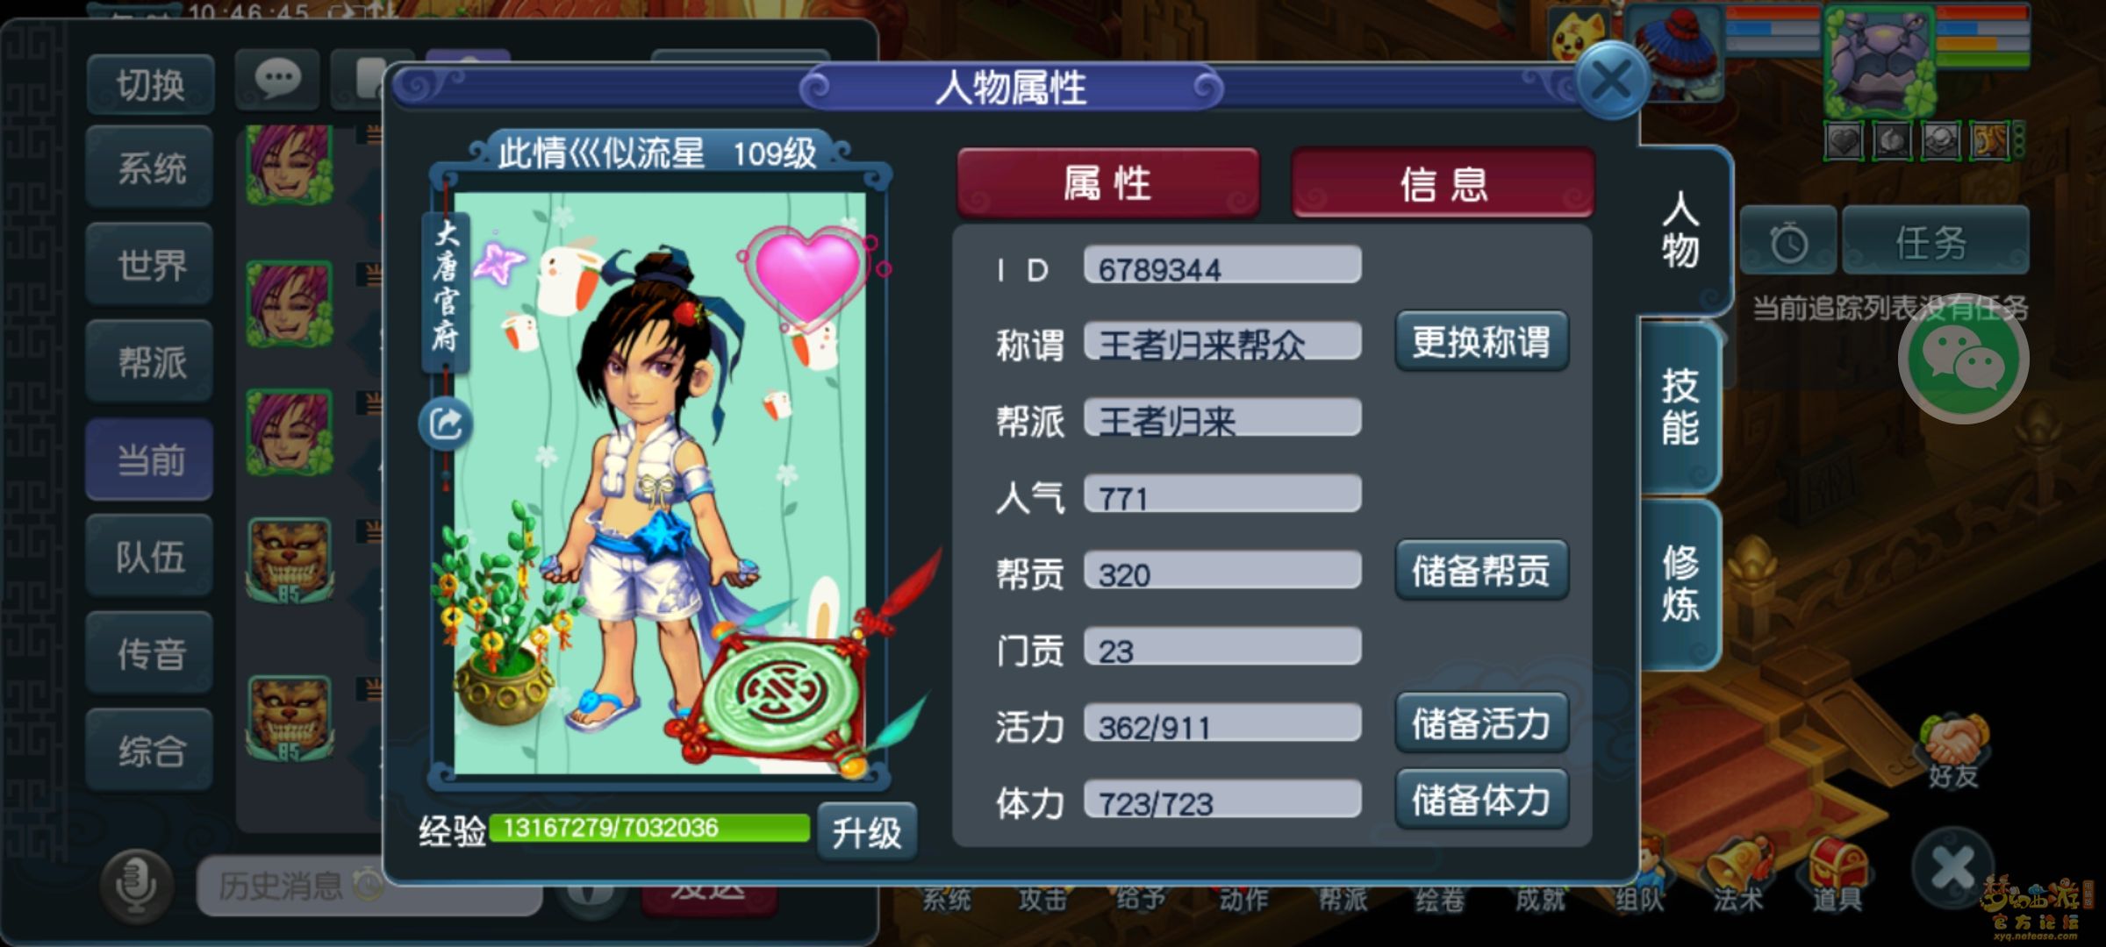This screenshot has width=2106, height=947.
Task: Open the WeChat floating icon
Action: (x=1963, y=359)
